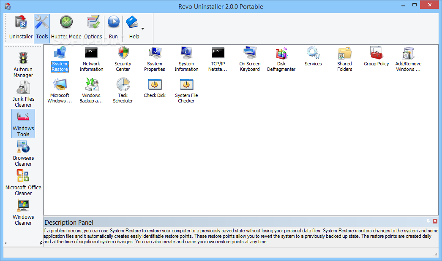The image size is (442, 261).
Task: Select the Network Information tool
Action: pos(91,59)
